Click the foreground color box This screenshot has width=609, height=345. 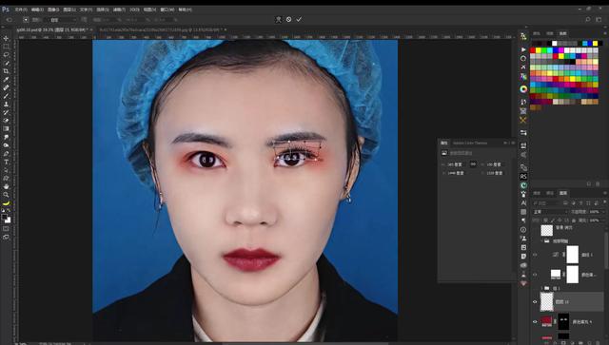tap(4, 217)
